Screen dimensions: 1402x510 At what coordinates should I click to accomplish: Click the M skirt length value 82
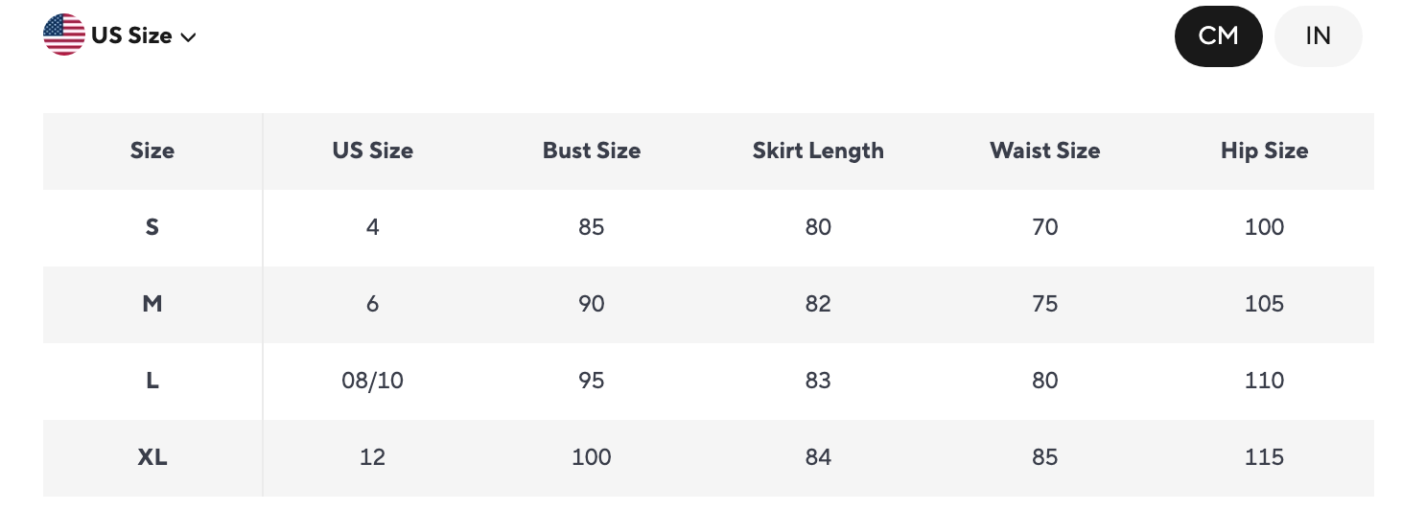[818, 304]
